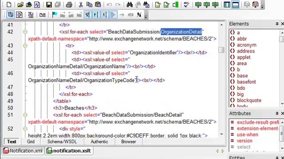The width and height of the screenshot is (284, 159).
Task: Toggle the indentation guides
Action: 113,15
